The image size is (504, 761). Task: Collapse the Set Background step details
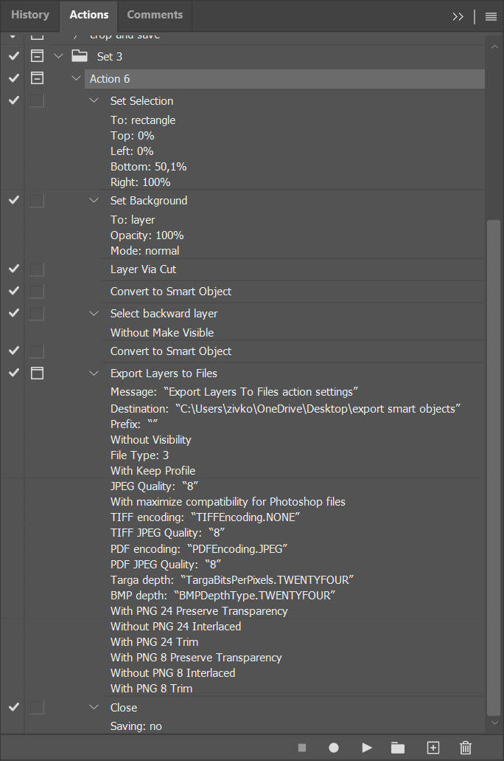pyautogui.click(x=94, y=201)
